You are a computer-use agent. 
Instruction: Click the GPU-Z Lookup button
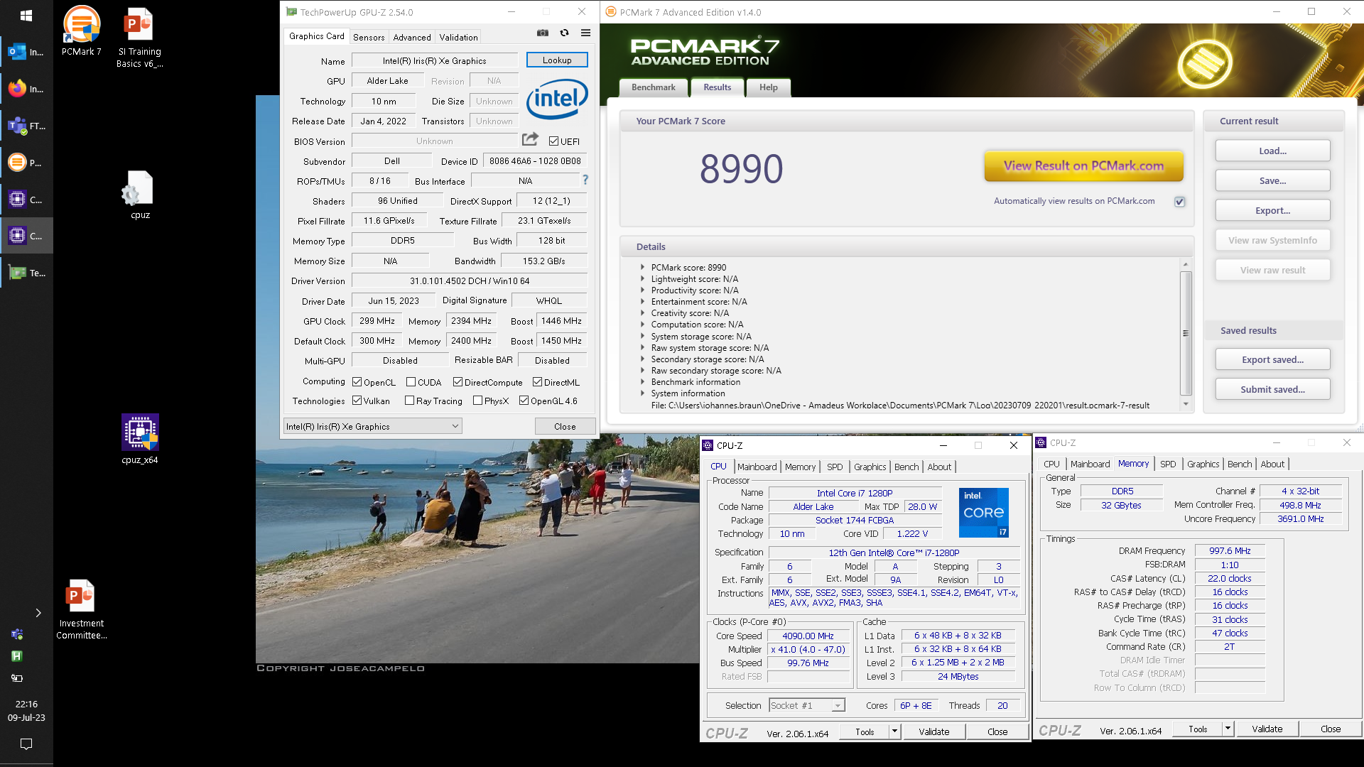point(557,60)
